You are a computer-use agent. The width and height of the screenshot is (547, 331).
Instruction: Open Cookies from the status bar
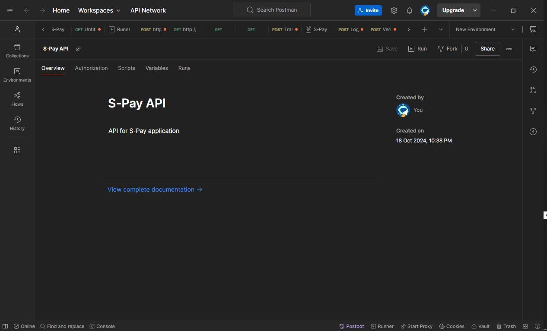click(452, 326)
